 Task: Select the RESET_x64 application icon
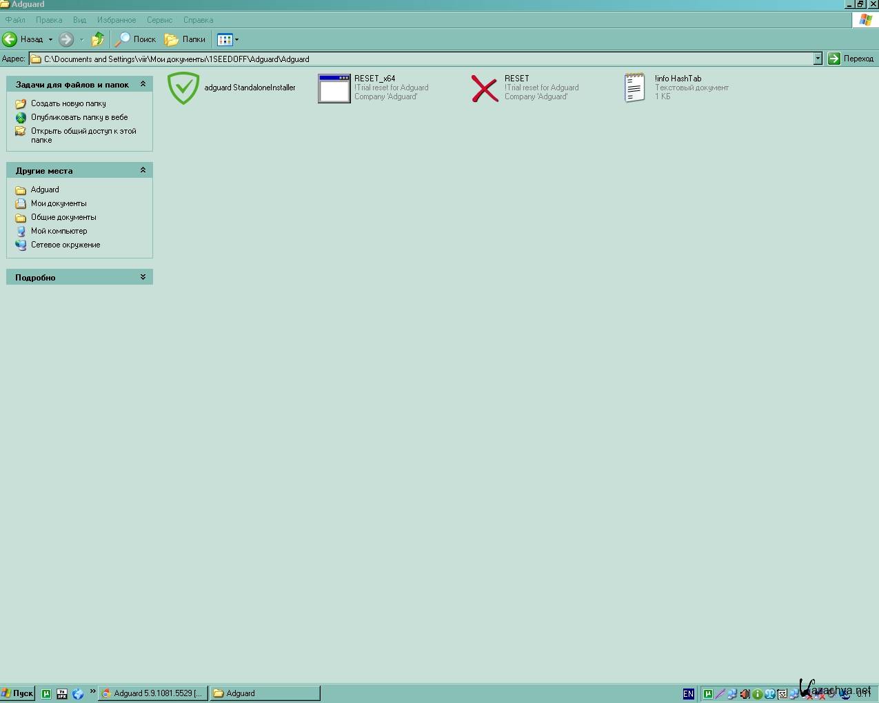pos(334,88)
